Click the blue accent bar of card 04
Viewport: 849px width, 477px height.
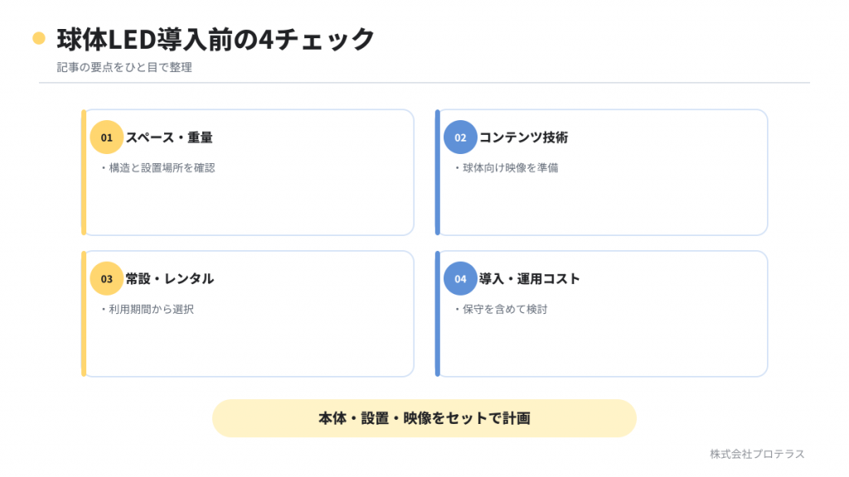coord(438,314)
